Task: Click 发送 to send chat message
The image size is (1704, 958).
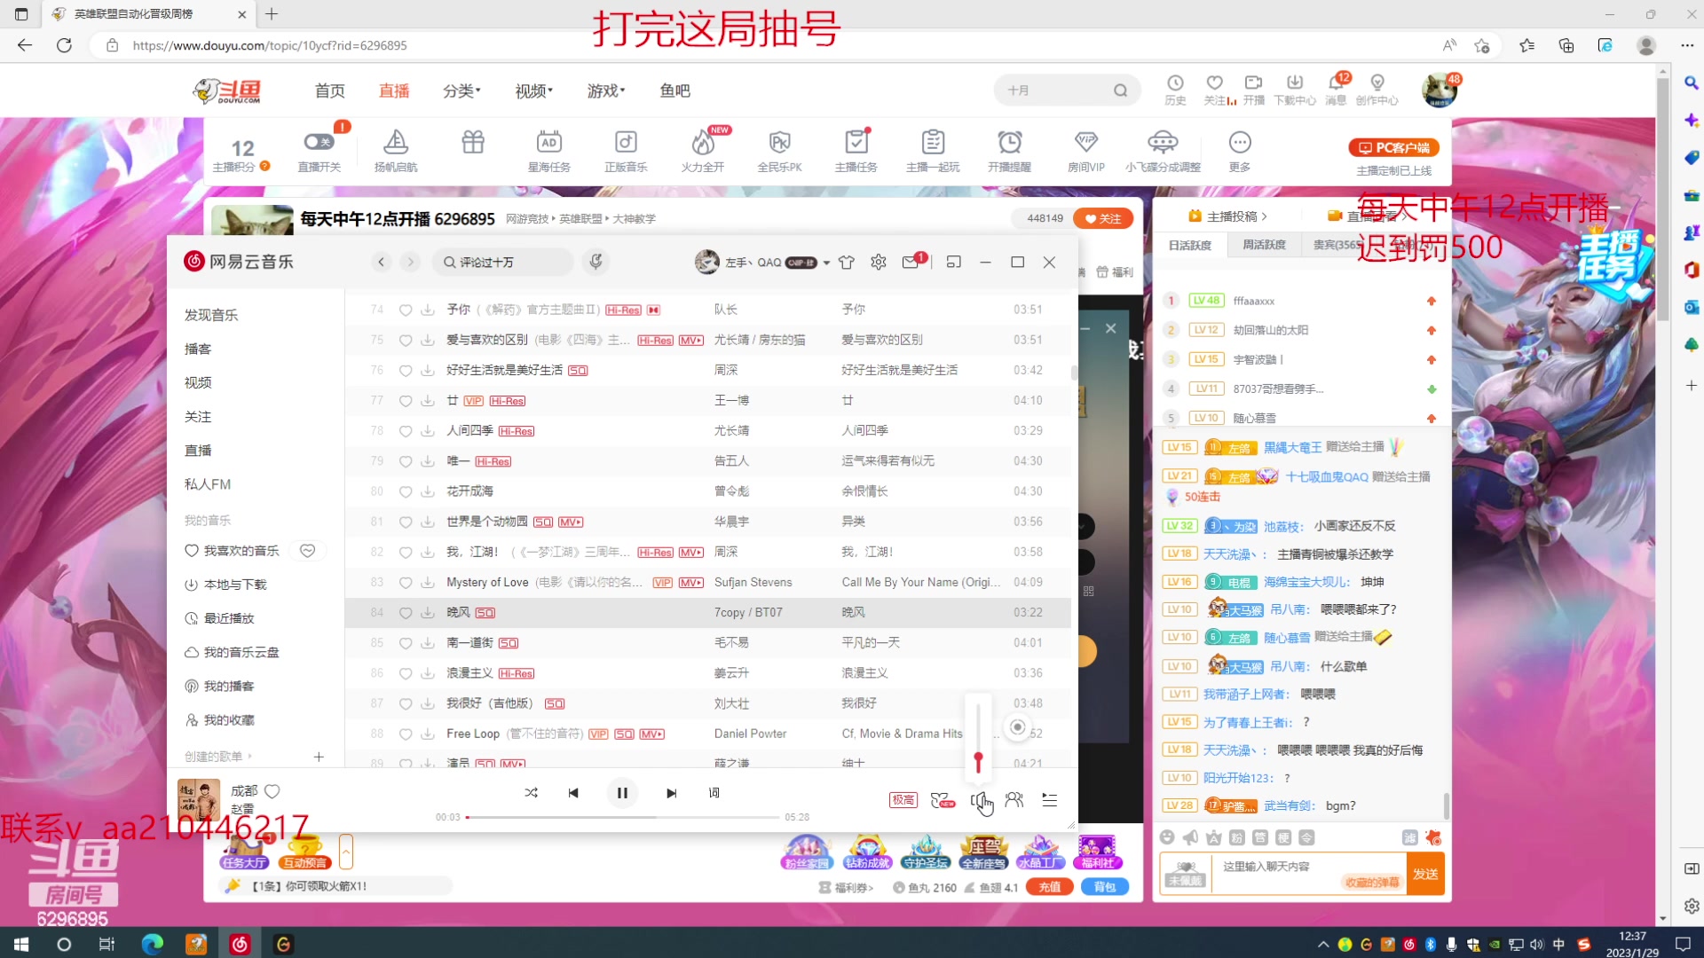Action: pyautogui.click(x=1426, y=874)
